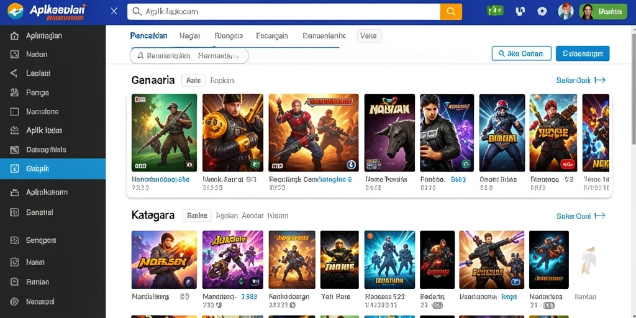Open the Manodead purple game thumbnail
This screenshot has height=318, width=636.
click(x=233, y=260)
